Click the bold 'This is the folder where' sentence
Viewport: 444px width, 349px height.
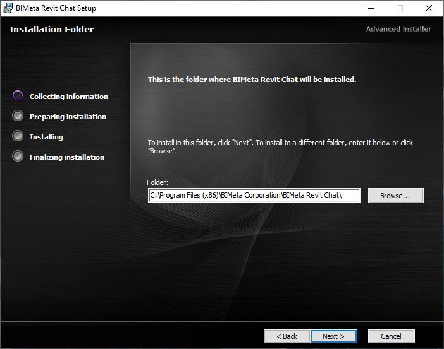(x=252, y=80)
